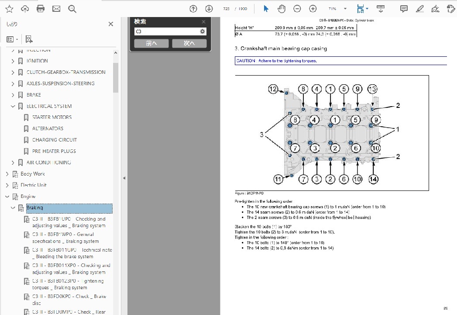Select the ELECTRICAL SYSTEM bookmark label

[49, 106]
